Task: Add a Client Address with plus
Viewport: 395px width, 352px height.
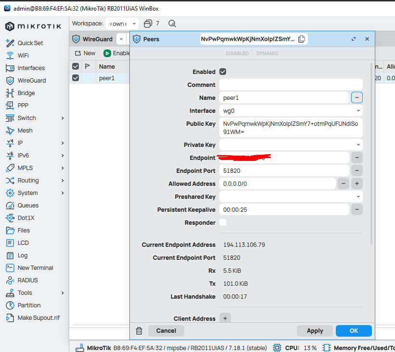Action: coord(225,318)
